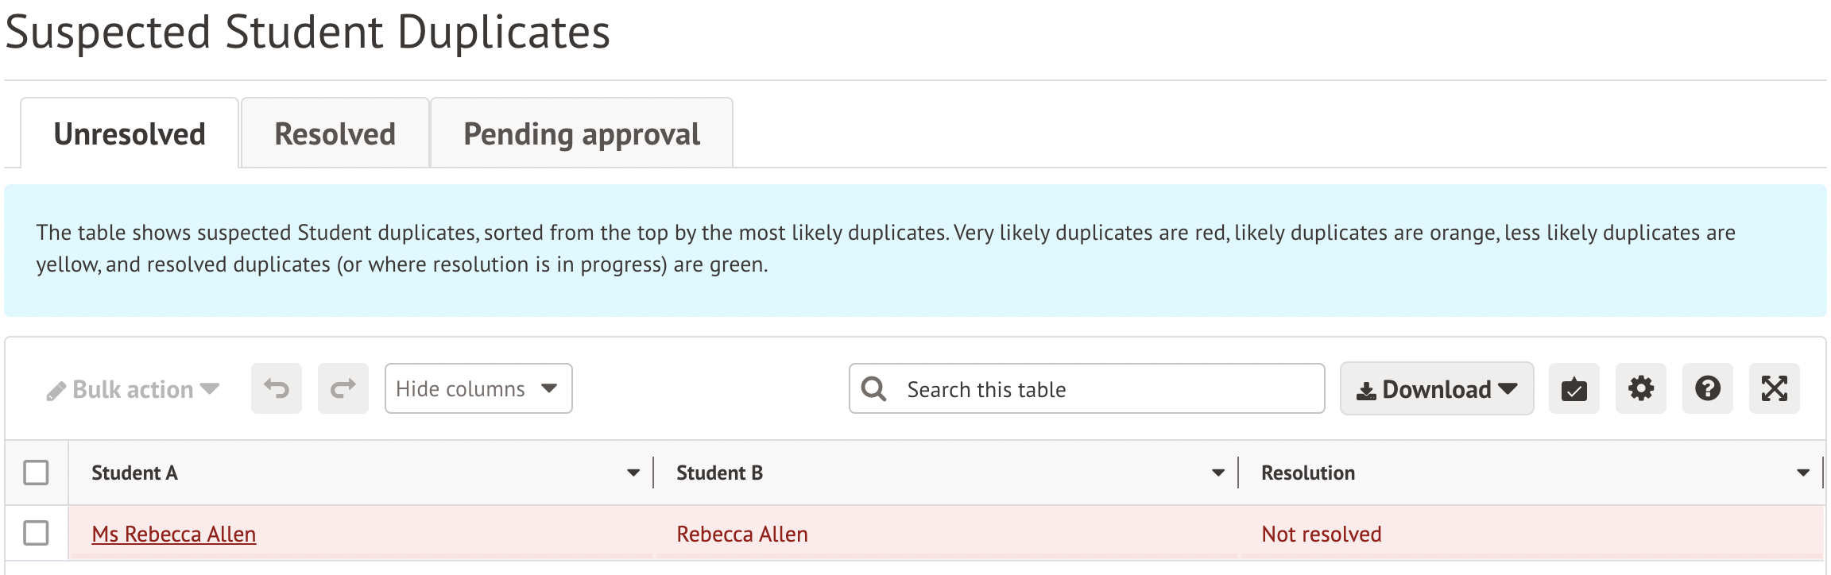Open Ms Rebecca Allen student link
The height and width of the screenshot is (575, 1831).
[174, 534]
